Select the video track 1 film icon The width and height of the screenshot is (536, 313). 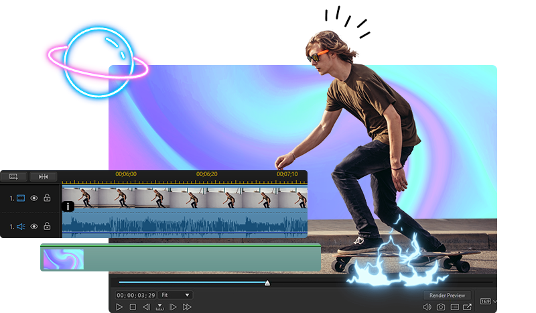tap(21, 198)
